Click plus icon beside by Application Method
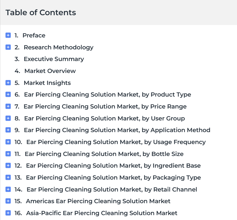 pos(8,130)
